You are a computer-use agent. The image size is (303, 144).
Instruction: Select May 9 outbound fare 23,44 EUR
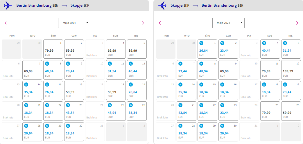click(x=74, y=70)
